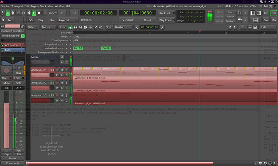Activate the Grab mode hand tool
278x166 pixels.
click(71, 27)
